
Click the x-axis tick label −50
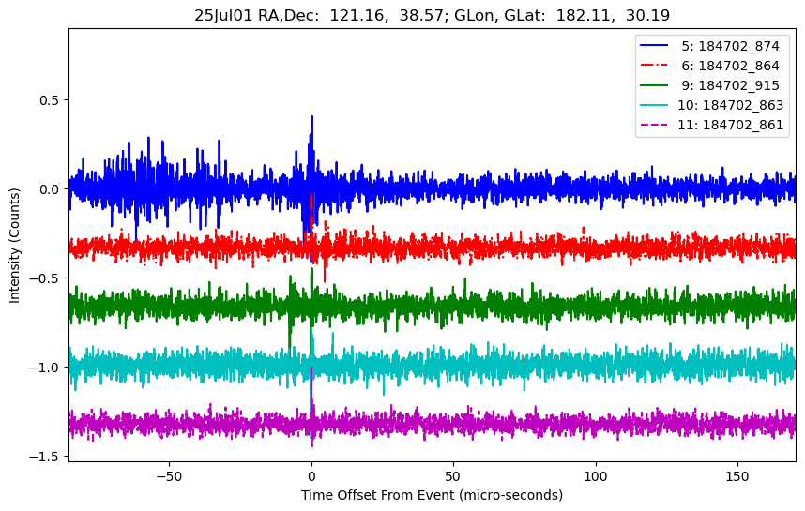click(169, 476)
